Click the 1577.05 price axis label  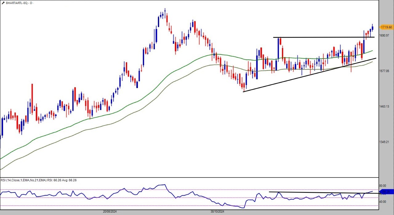click(385, 71)
